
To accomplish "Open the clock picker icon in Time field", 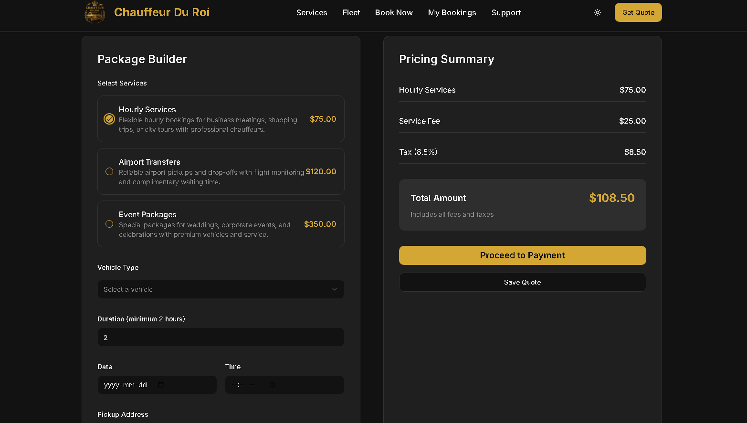I will [273, 385].
